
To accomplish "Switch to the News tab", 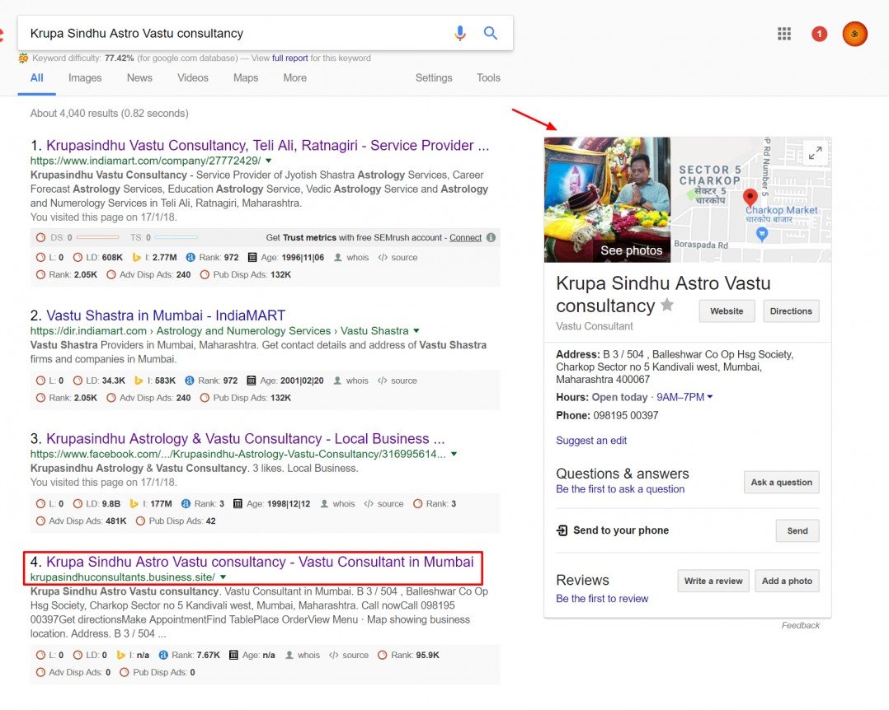I will [139, 77].
